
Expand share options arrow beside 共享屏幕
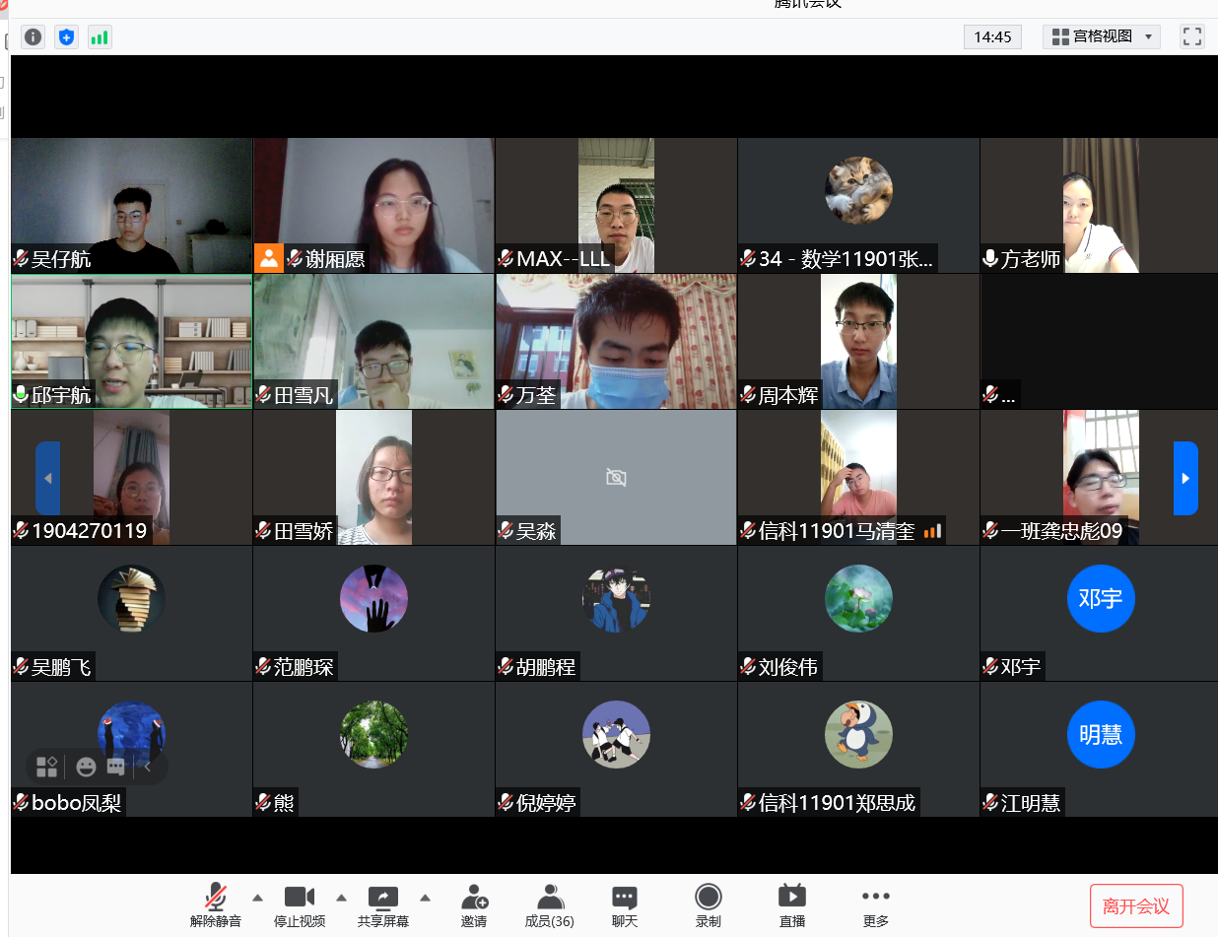(426, 898)
